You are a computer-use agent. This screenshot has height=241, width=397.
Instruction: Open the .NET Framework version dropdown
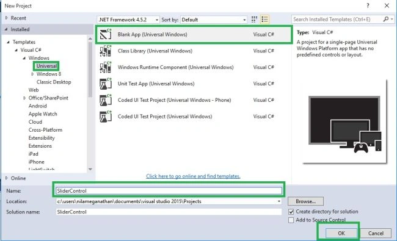click(x=128, y=20)
